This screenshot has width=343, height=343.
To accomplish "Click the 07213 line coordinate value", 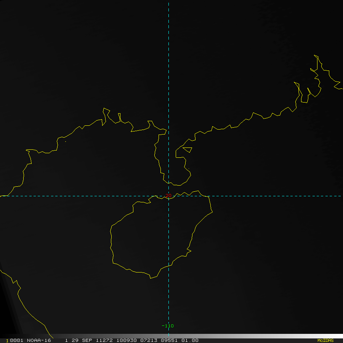I will coord(149,340).
